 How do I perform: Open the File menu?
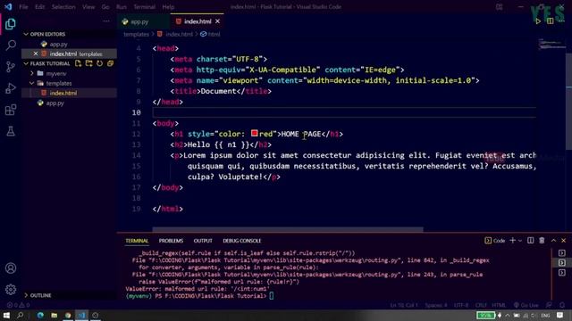click(23, 6)
